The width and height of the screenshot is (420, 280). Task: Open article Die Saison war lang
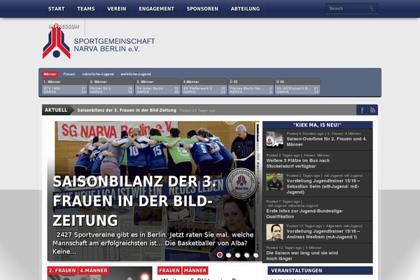pos(302,255)
